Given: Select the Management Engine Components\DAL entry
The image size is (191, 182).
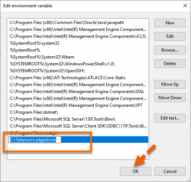Looking at the screenshot, I should (x=78, y=92).
